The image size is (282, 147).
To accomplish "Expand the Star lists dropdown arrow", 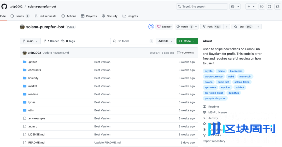I will (258, 27).
